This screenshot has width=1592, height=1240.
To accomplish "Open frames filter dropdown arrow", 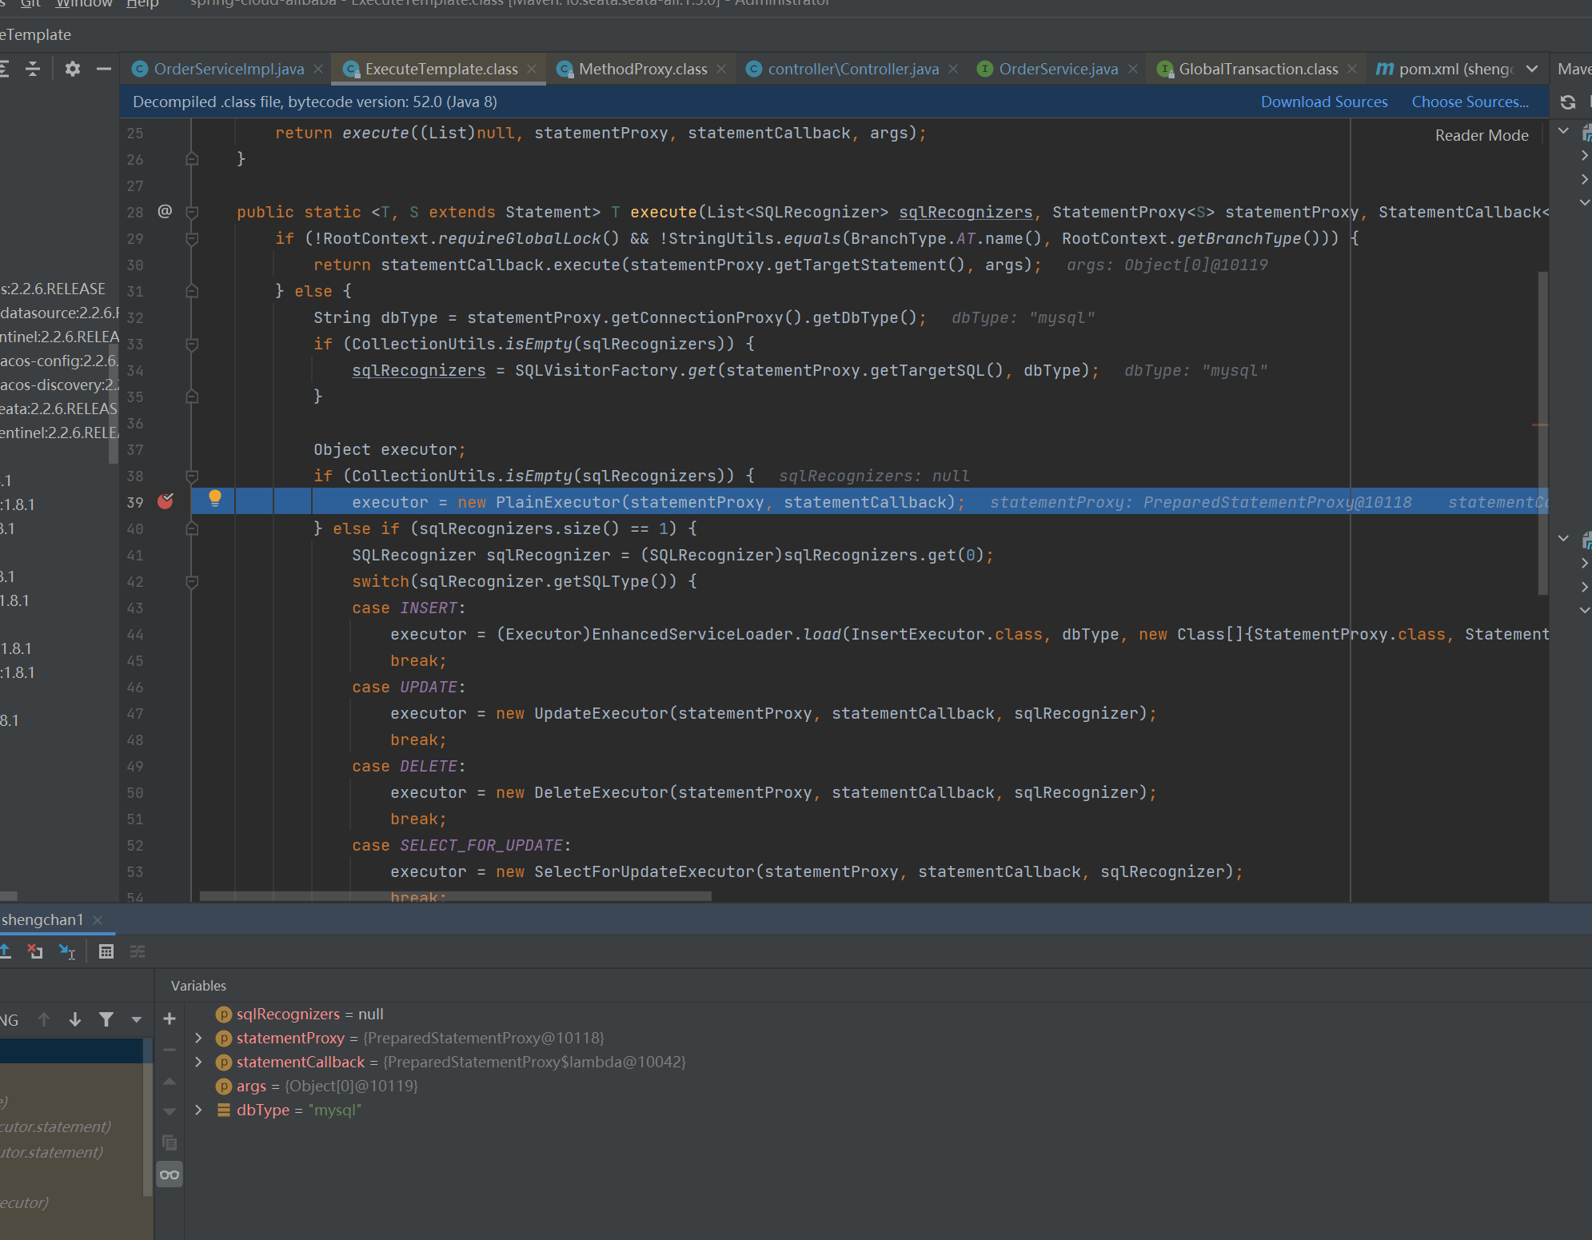I will pos(137,1019).
